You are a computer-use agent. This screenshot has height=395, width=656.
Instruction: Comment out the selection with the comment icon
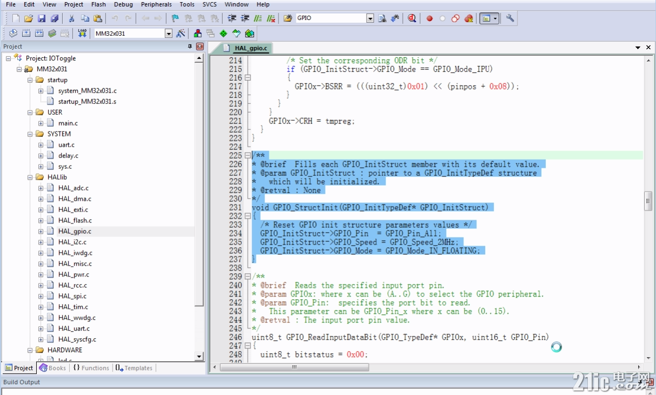pos(258,18)
